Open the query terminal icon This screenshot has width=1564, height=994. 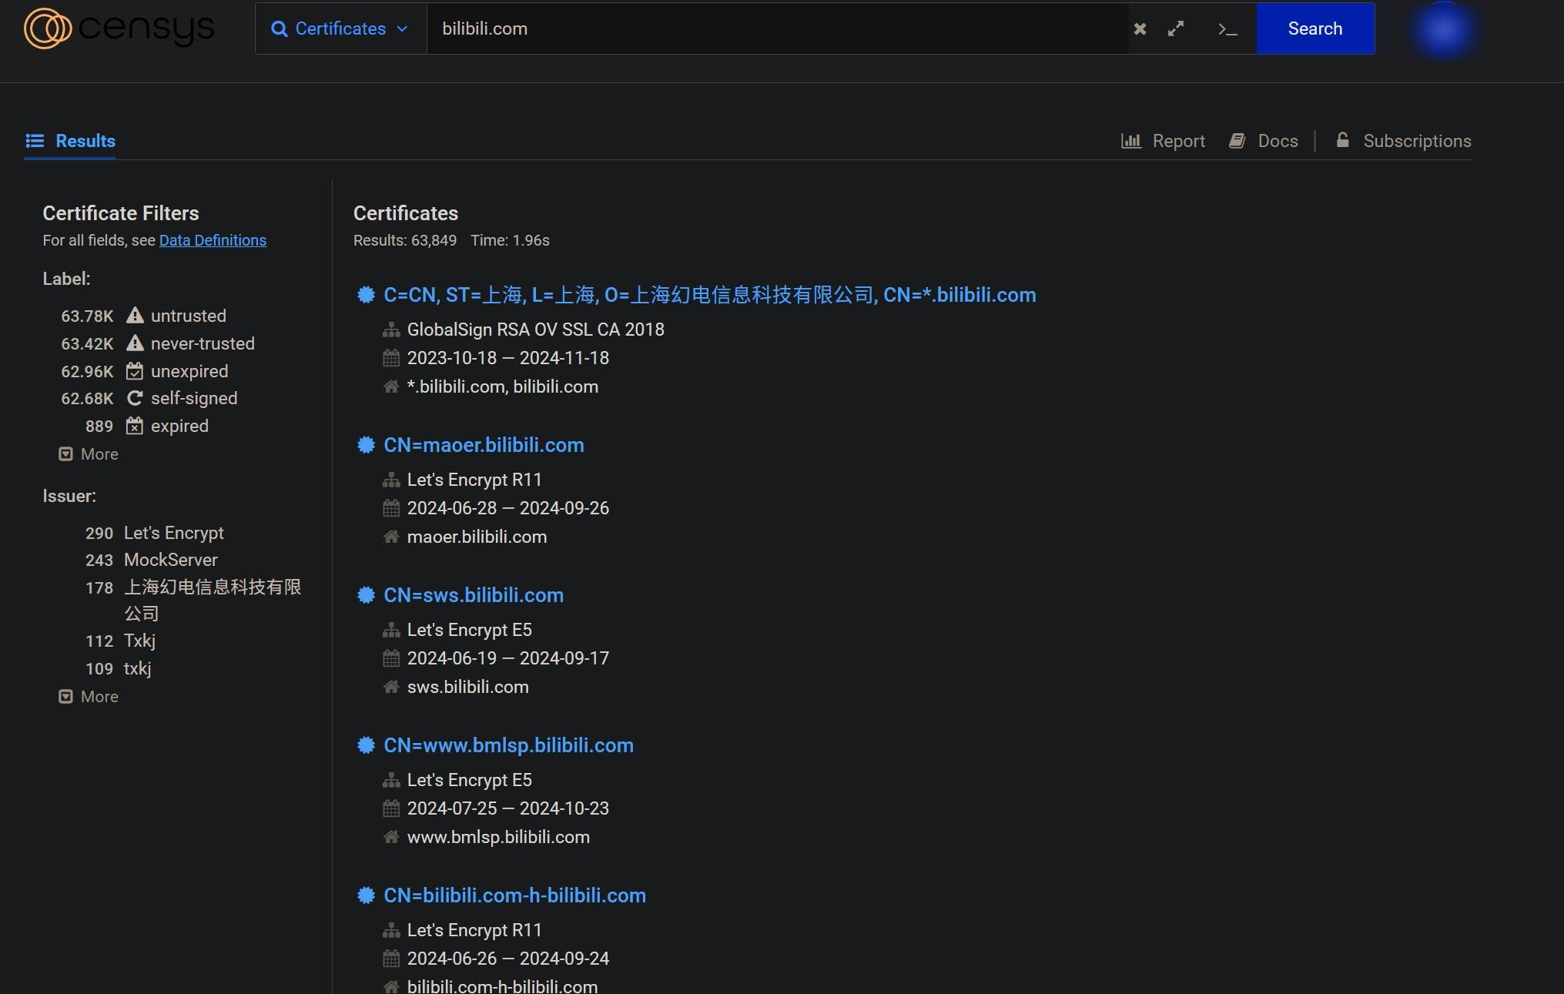click(1227, 29)
